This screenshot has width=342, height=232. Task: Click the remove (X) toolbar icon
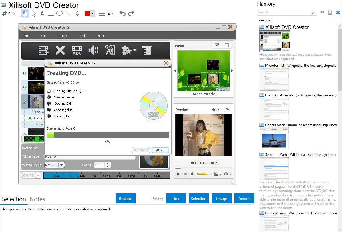(60, 50)
